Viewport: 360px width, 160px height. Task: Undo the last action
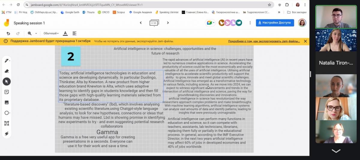tap(8, 33)
